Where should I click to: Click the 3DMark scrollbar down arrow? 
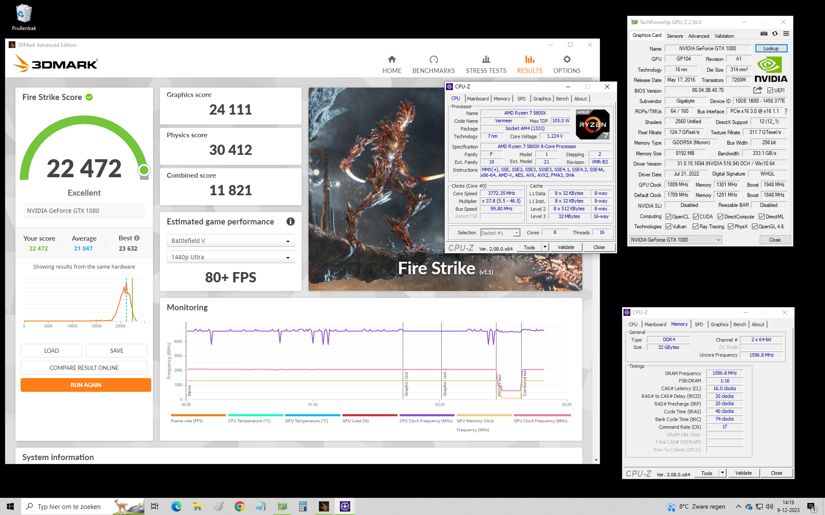pyautogui.click(x=596, y=460)
